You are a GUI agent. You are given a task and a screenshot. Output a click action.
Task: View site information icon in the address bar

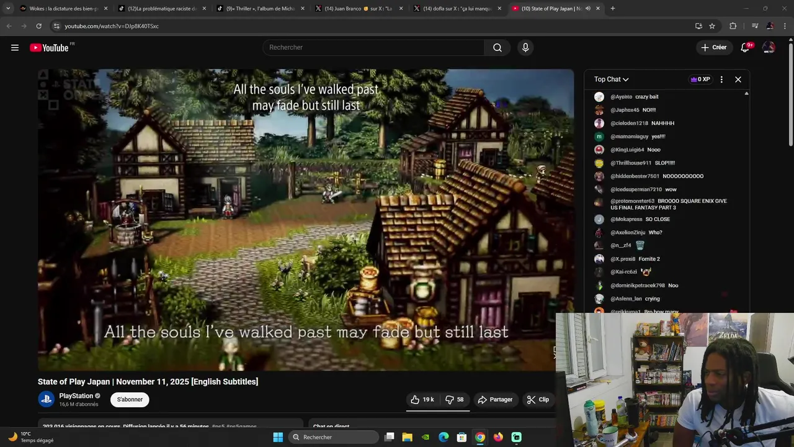tap(56, 26)
